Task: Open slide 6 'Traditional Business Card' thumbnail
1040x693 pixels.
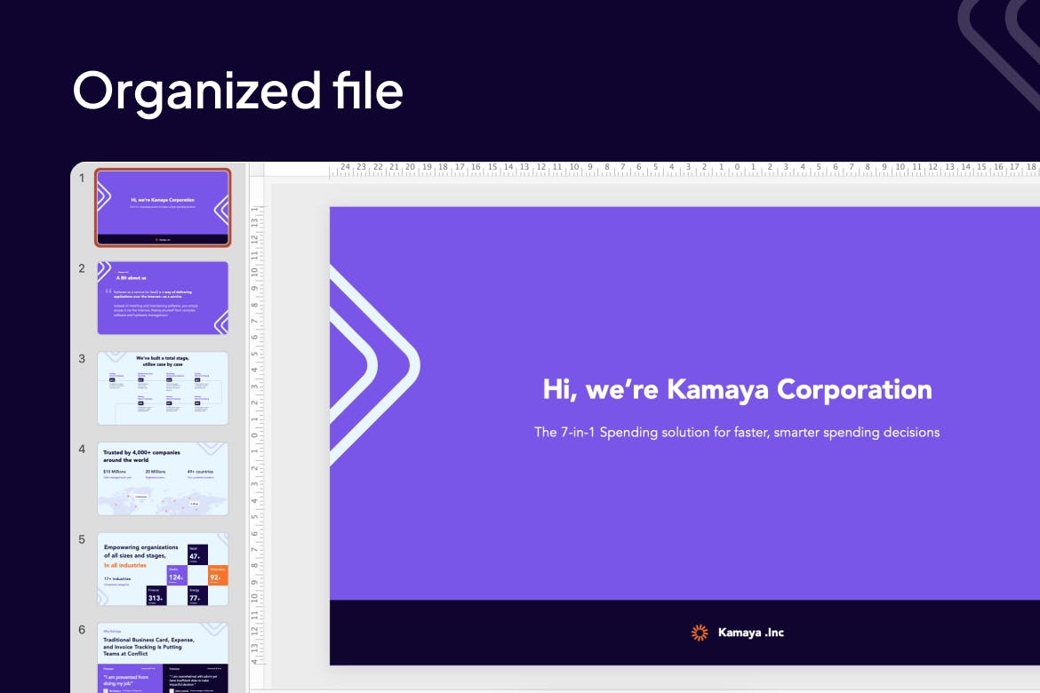Action: pyautogui.click(x=163, y=657)
